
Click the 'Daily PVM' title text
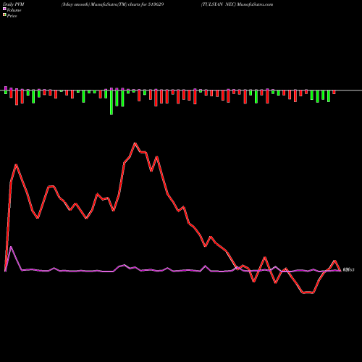point(14,4)
